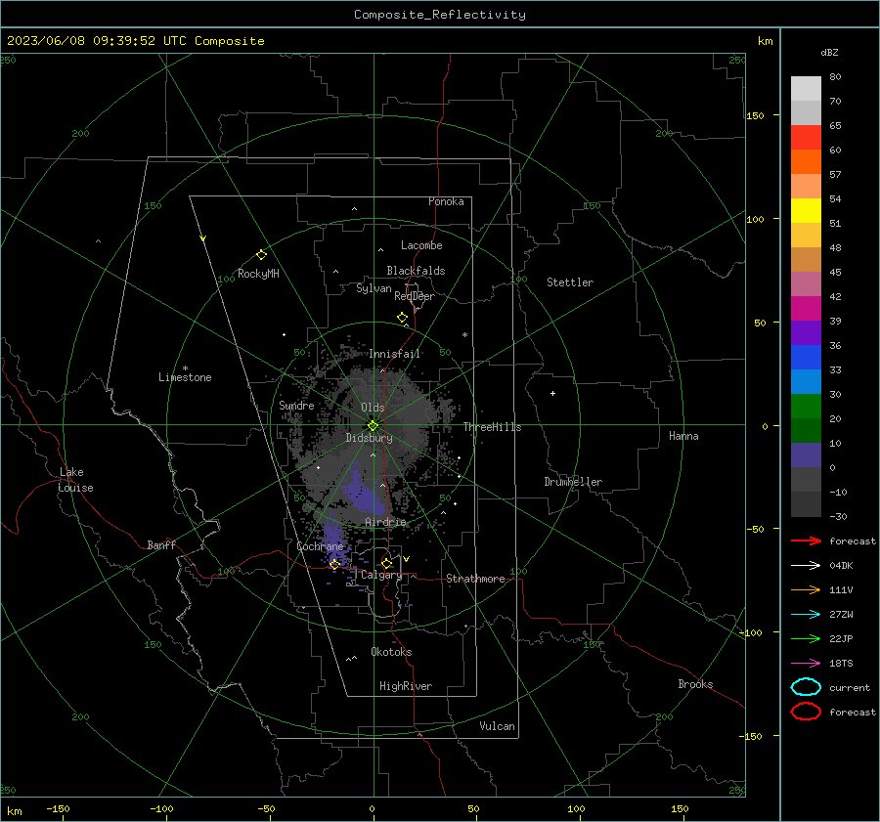Click the 2023/06/08 09:39:52 UTC Composite timestamp
This screenshot has width=880, height=822.
coord(135,41)
